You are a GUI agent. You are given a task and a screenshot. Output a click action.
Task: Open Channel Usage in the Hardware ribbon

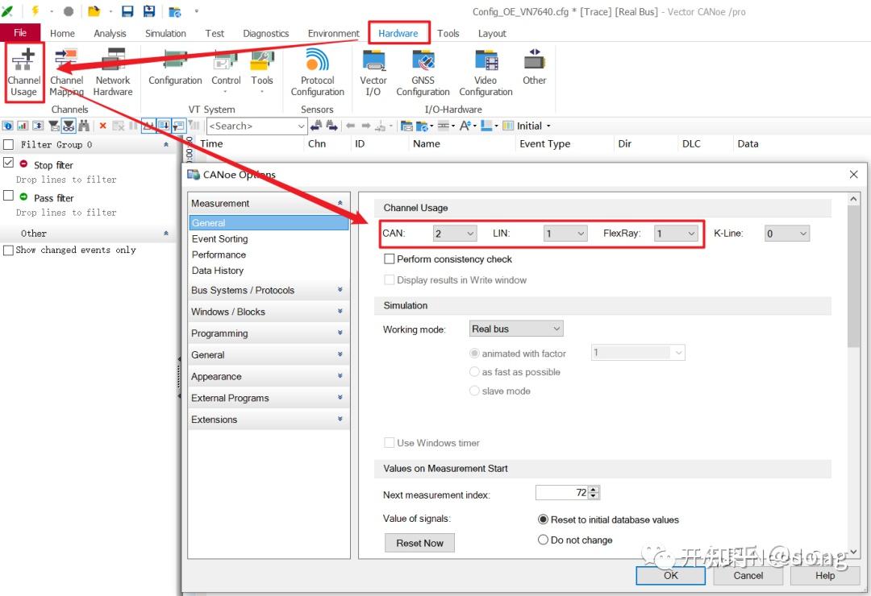tap(24, 72)
